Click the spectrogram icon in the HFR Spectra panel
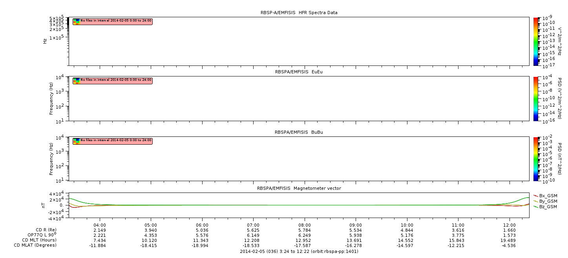 [76, 22]
